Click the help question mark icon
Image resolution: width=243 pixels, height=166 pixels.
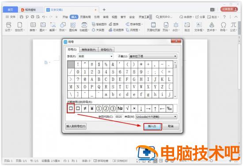[224, 17]
